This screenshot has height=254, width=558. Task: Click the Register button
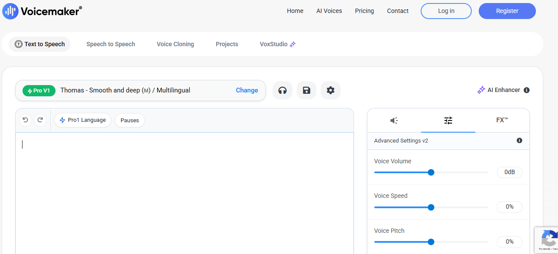click(x=507, y=11)
